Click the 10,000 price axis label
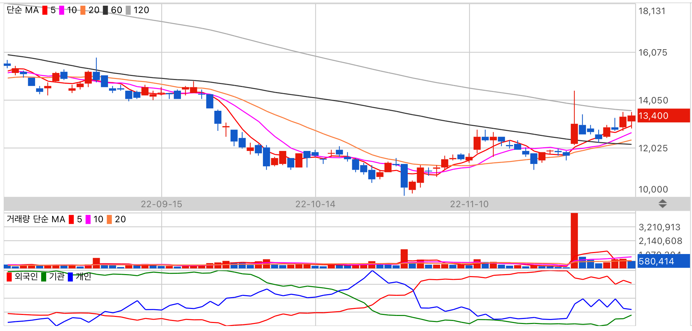 tap(653, 189)
